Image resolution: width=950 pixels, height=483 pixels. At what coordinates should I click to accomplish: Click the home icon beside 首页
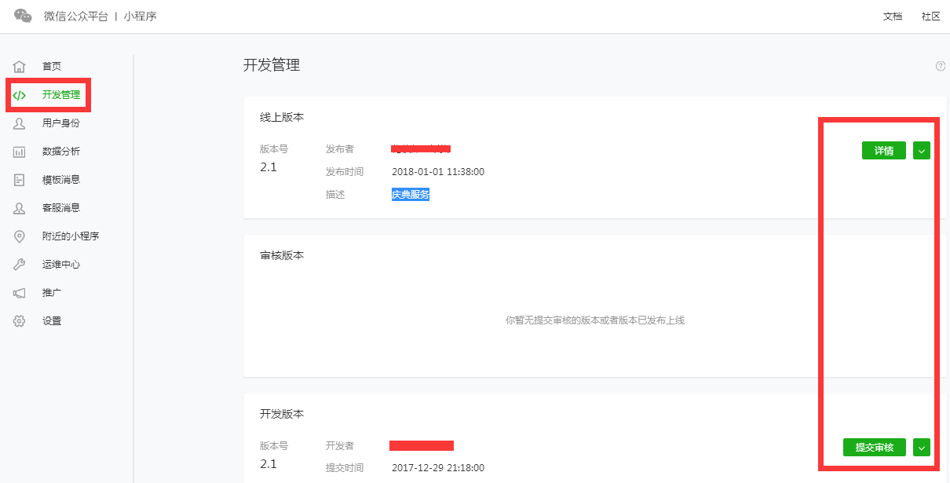(x=20, y=67)
